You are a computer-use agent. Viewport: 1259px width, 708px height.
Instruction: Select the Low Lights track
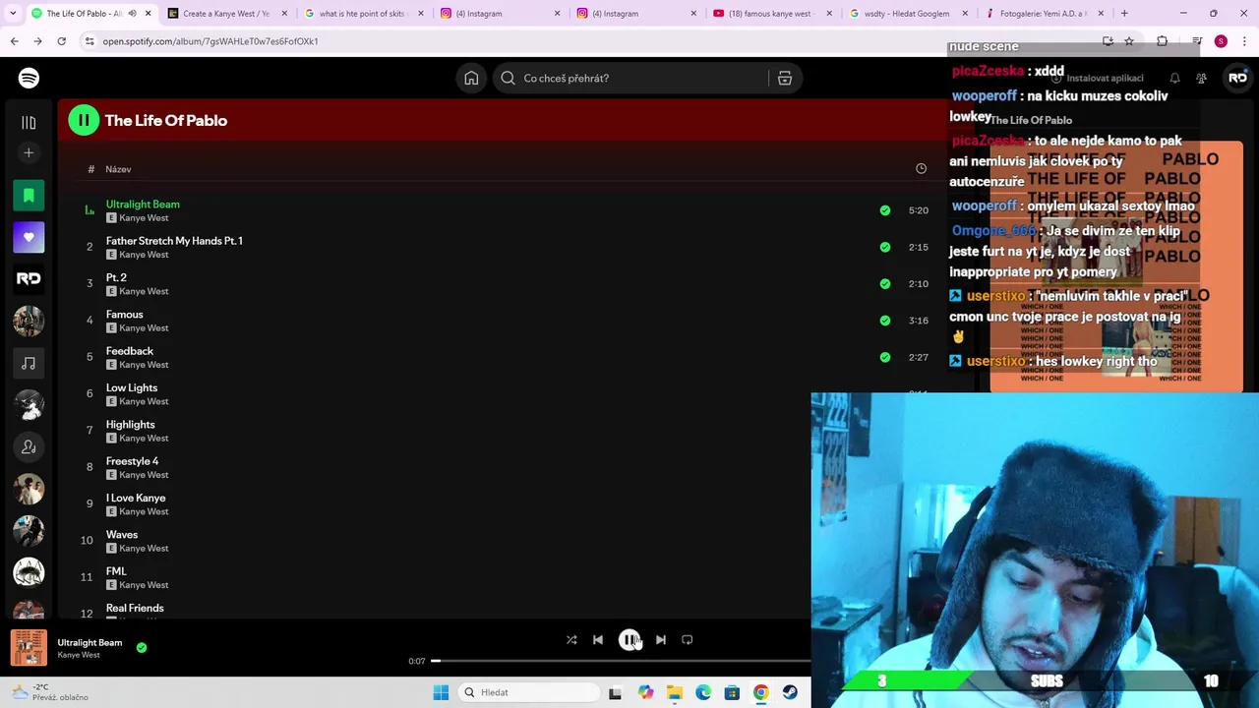tap(132, 387)
